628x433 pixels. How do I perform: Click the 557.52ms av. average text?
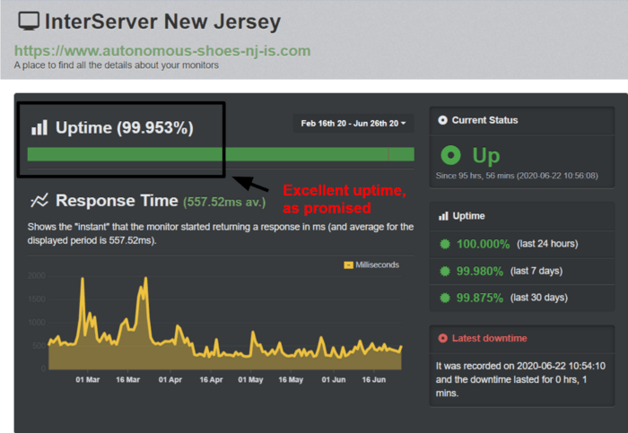tap(224, 202)
